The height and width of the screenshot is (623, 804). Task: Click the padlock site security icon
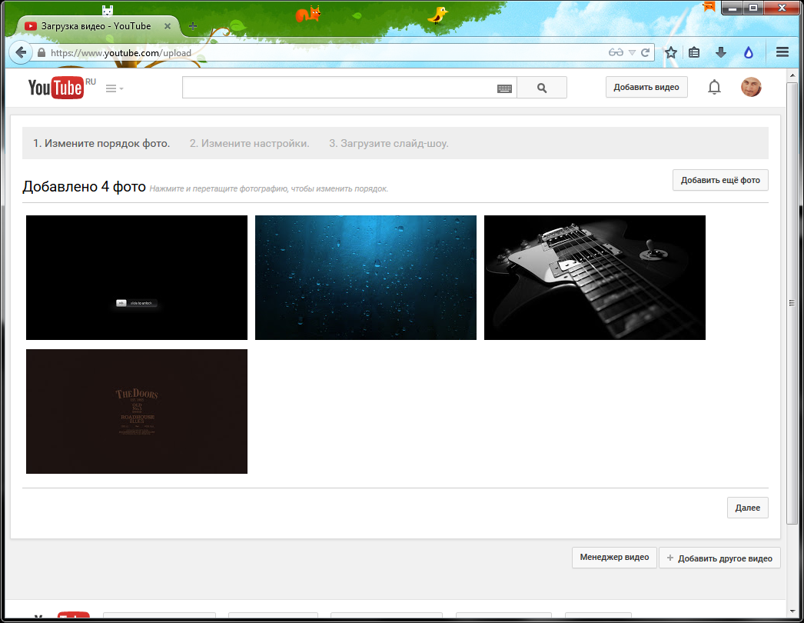[41, 53]
